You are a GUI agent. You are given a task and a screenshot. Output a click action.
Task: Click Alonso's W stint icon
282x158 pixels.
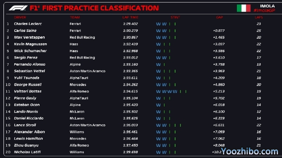pos(158,64)
